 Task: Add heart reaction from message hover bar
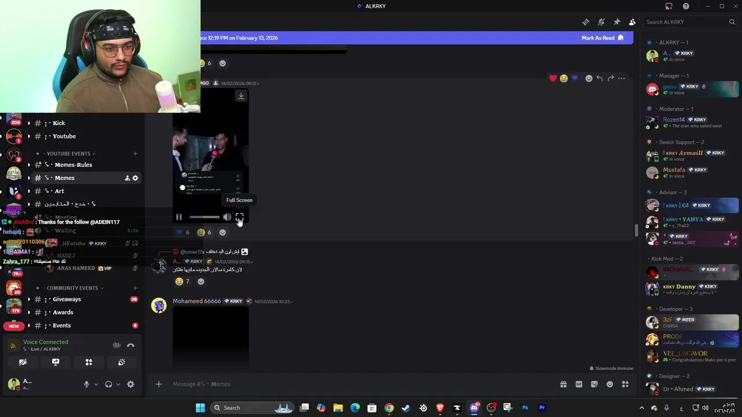click(553, 78)
